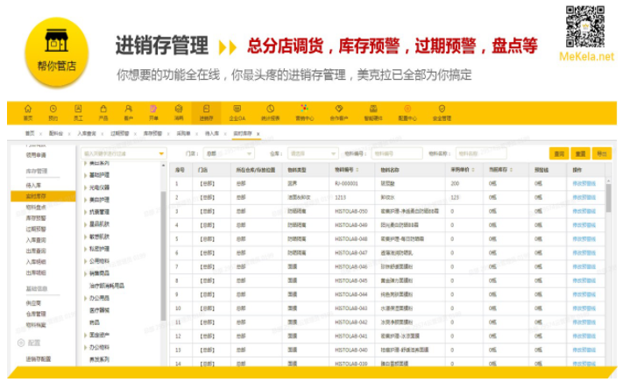
Task: Close the 待入库 tab with its x
Action: [225, 134]
